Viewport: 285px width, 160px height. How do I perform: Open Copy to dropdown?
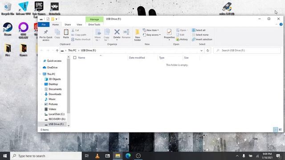click(x=107, y=35)
